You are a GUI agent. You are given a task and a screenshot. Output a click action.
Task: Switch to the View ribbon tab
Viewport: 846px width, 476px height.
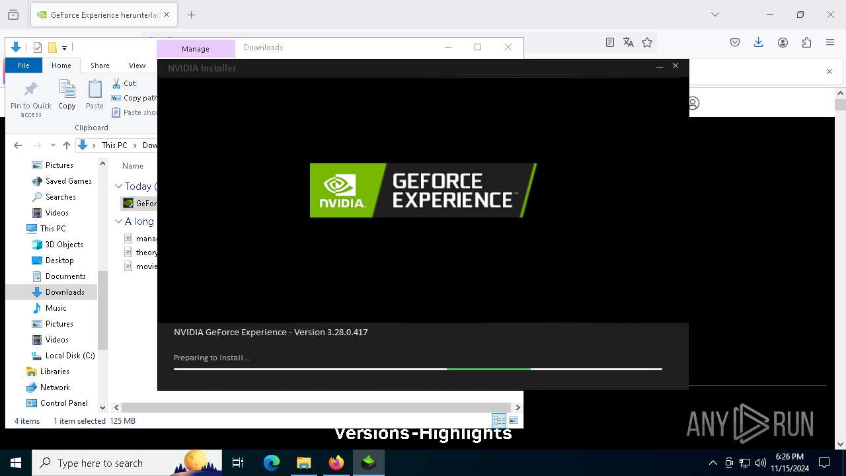137,65
